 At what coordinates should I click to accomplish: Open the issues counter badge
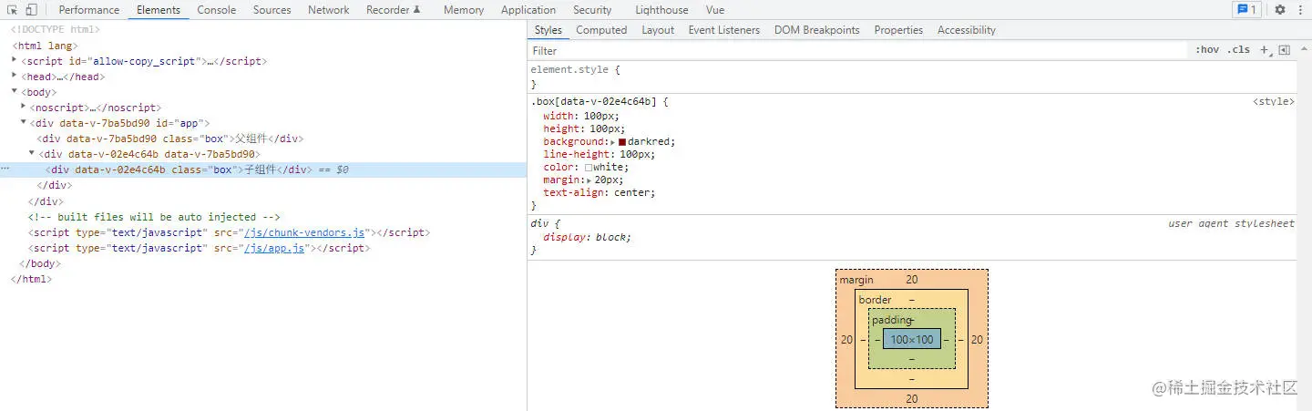pyautogui.click(x=1245, y=10)
